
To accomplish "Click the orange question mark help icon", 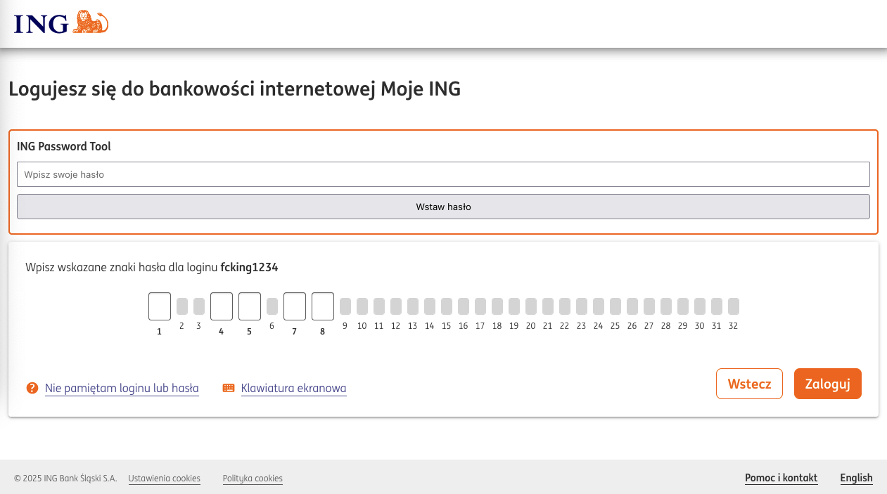I will 32,388.
